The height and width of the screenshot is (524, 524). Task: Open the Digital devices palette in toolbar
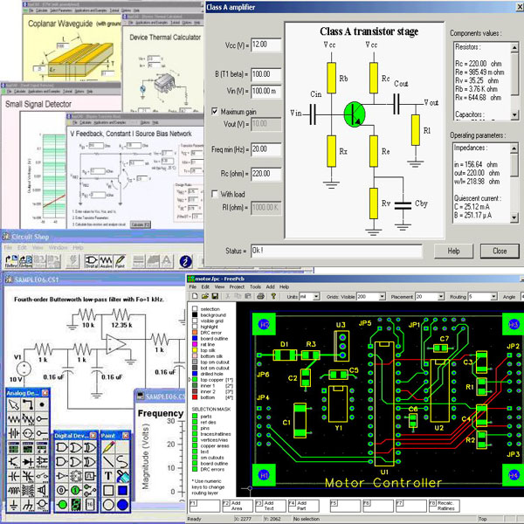point(92,260)
